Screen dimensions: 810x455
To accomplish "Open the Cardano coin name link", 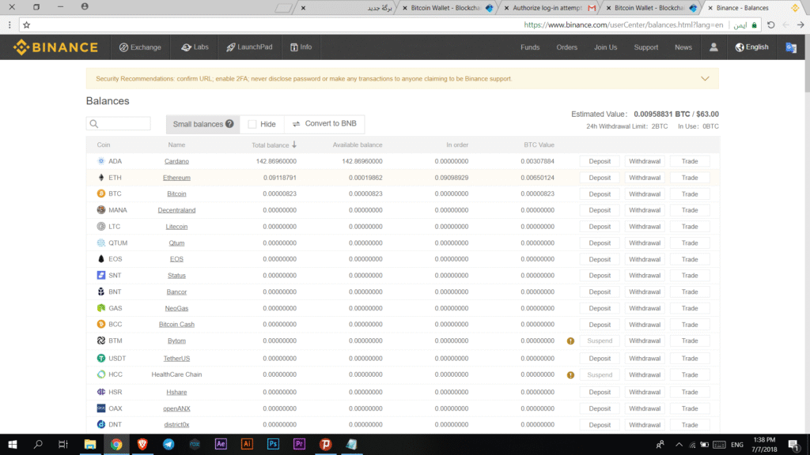I will pyautogui.click(x=176, y=161).
